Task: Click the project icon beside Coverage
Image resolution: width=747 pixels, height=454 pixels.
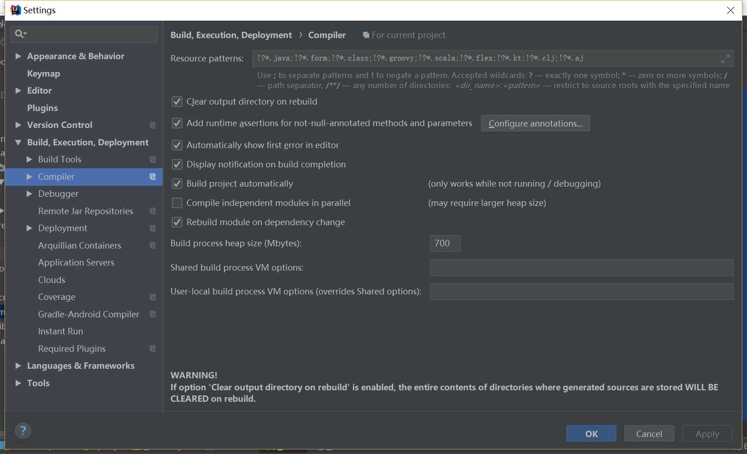Action: pyautogui.click(x=153, y=297)
